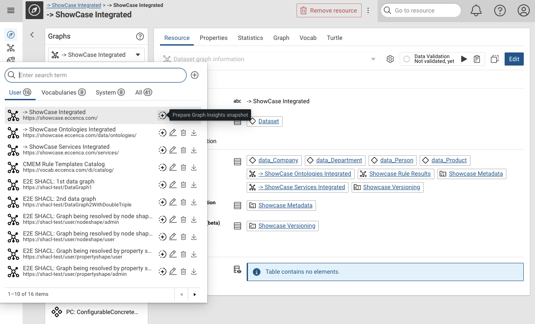Open the notifications bell
The height and width of the screenshot is (324, 535).
(476, 10)
